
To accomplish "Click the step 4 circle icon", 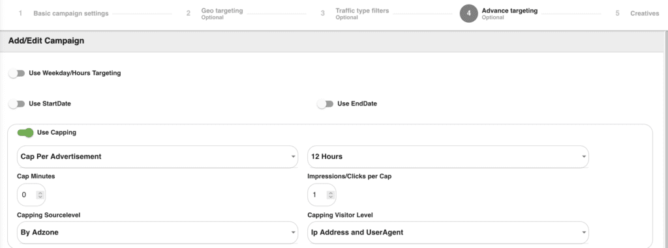I will click(468, 14).
